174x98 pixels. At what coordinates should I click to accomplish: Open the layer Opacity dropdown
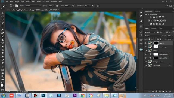pos(172,36)
